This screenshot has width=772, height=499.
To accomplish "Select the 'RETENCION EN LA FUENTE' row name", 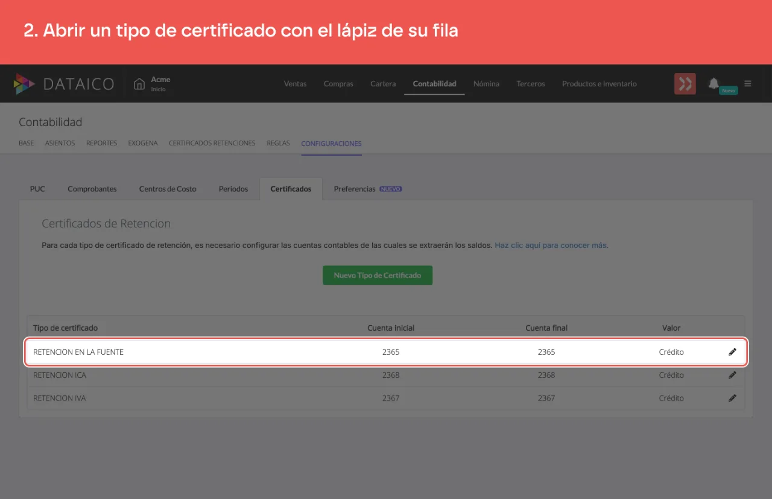I will 78,352.
